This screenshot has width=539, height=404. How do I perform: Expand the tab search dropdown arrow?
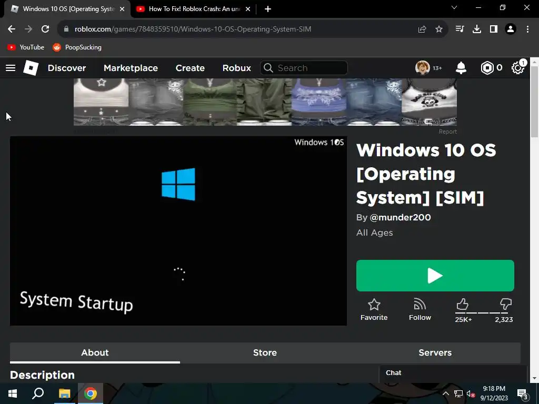(454, 7)
